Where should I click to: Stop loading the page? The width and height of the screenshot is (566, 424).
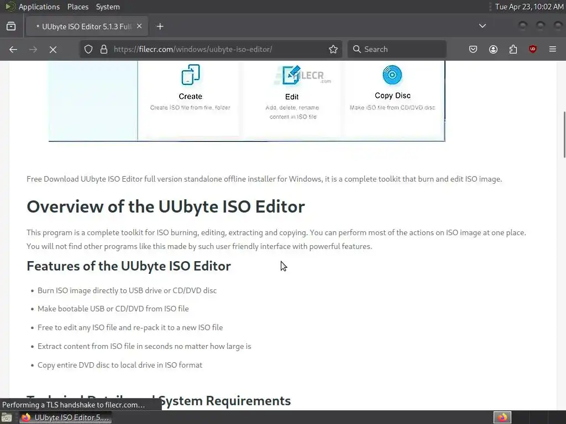[x=53, y=49]
